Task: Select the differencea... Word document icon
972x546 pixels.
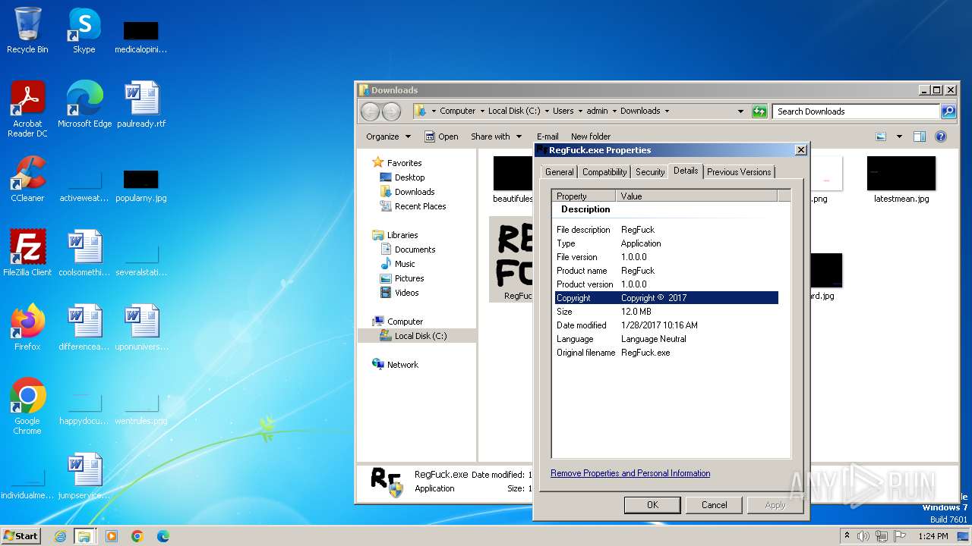Action: coord(84,327)
